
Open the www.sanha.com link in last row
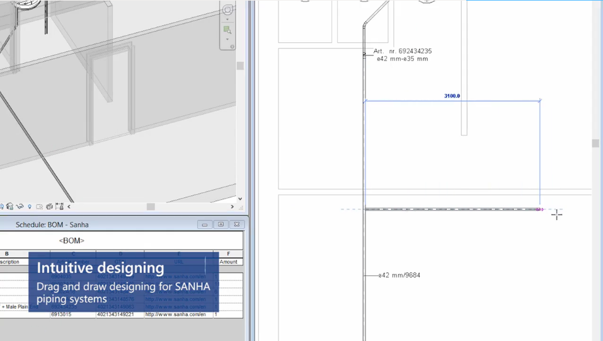pyautogui.click(x=175, y=315)
